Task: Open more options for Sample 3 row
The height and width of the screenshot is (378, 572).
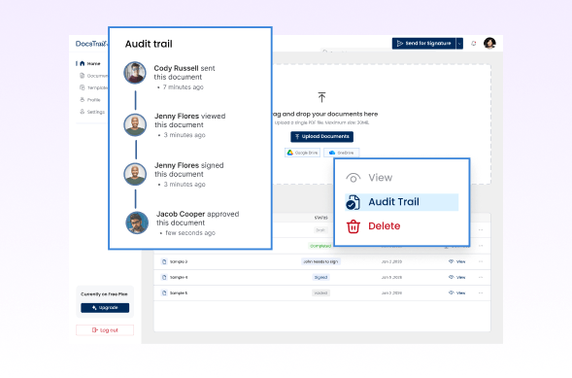Action: 481,261
